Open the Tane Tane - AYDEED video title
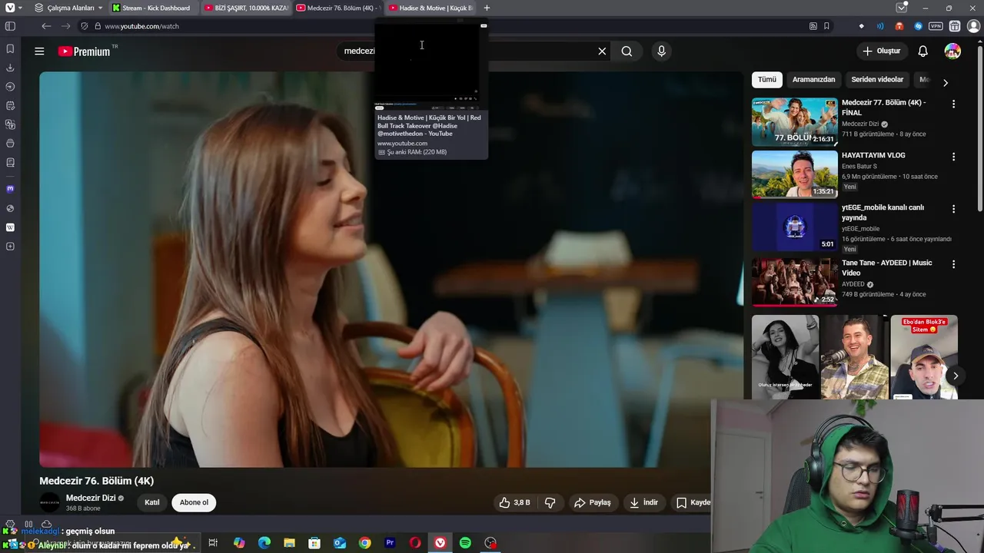 886,268
